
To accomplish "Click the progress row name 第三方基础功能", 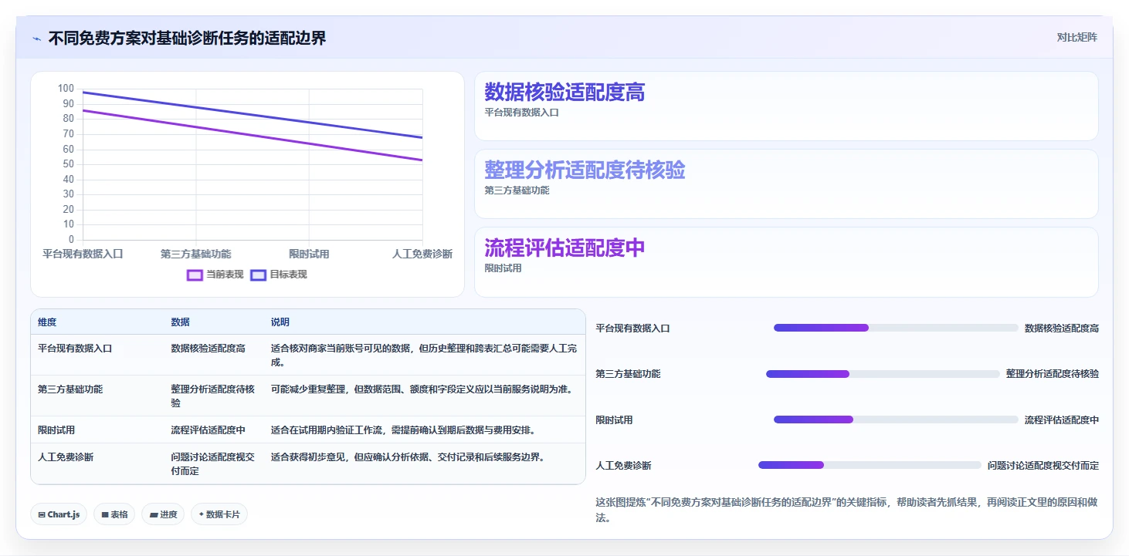I will click(629, 374).
